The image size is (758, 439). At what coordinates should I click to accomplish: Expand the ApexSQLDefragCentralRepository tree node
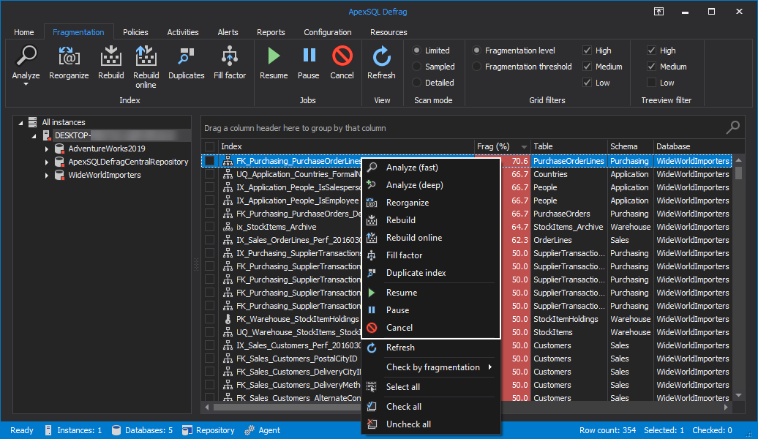pyautogui.click(x=46, y=162)
